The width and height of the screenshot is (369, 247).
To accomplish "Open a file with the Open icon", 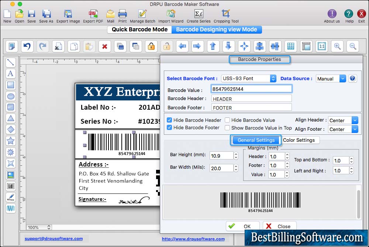I will click(19, 14).
